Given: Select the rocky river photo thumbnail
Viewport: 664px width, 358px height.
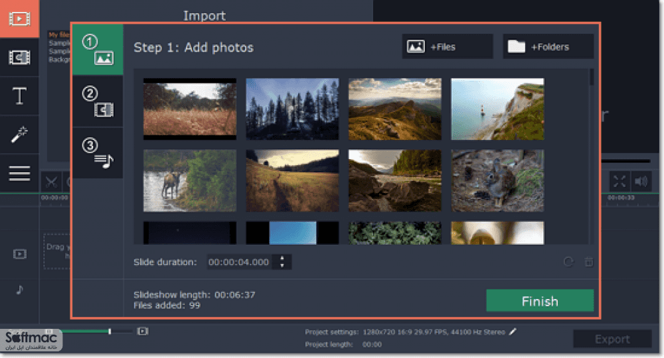Looking at the screenshot, I should click(x=394, y=180).
